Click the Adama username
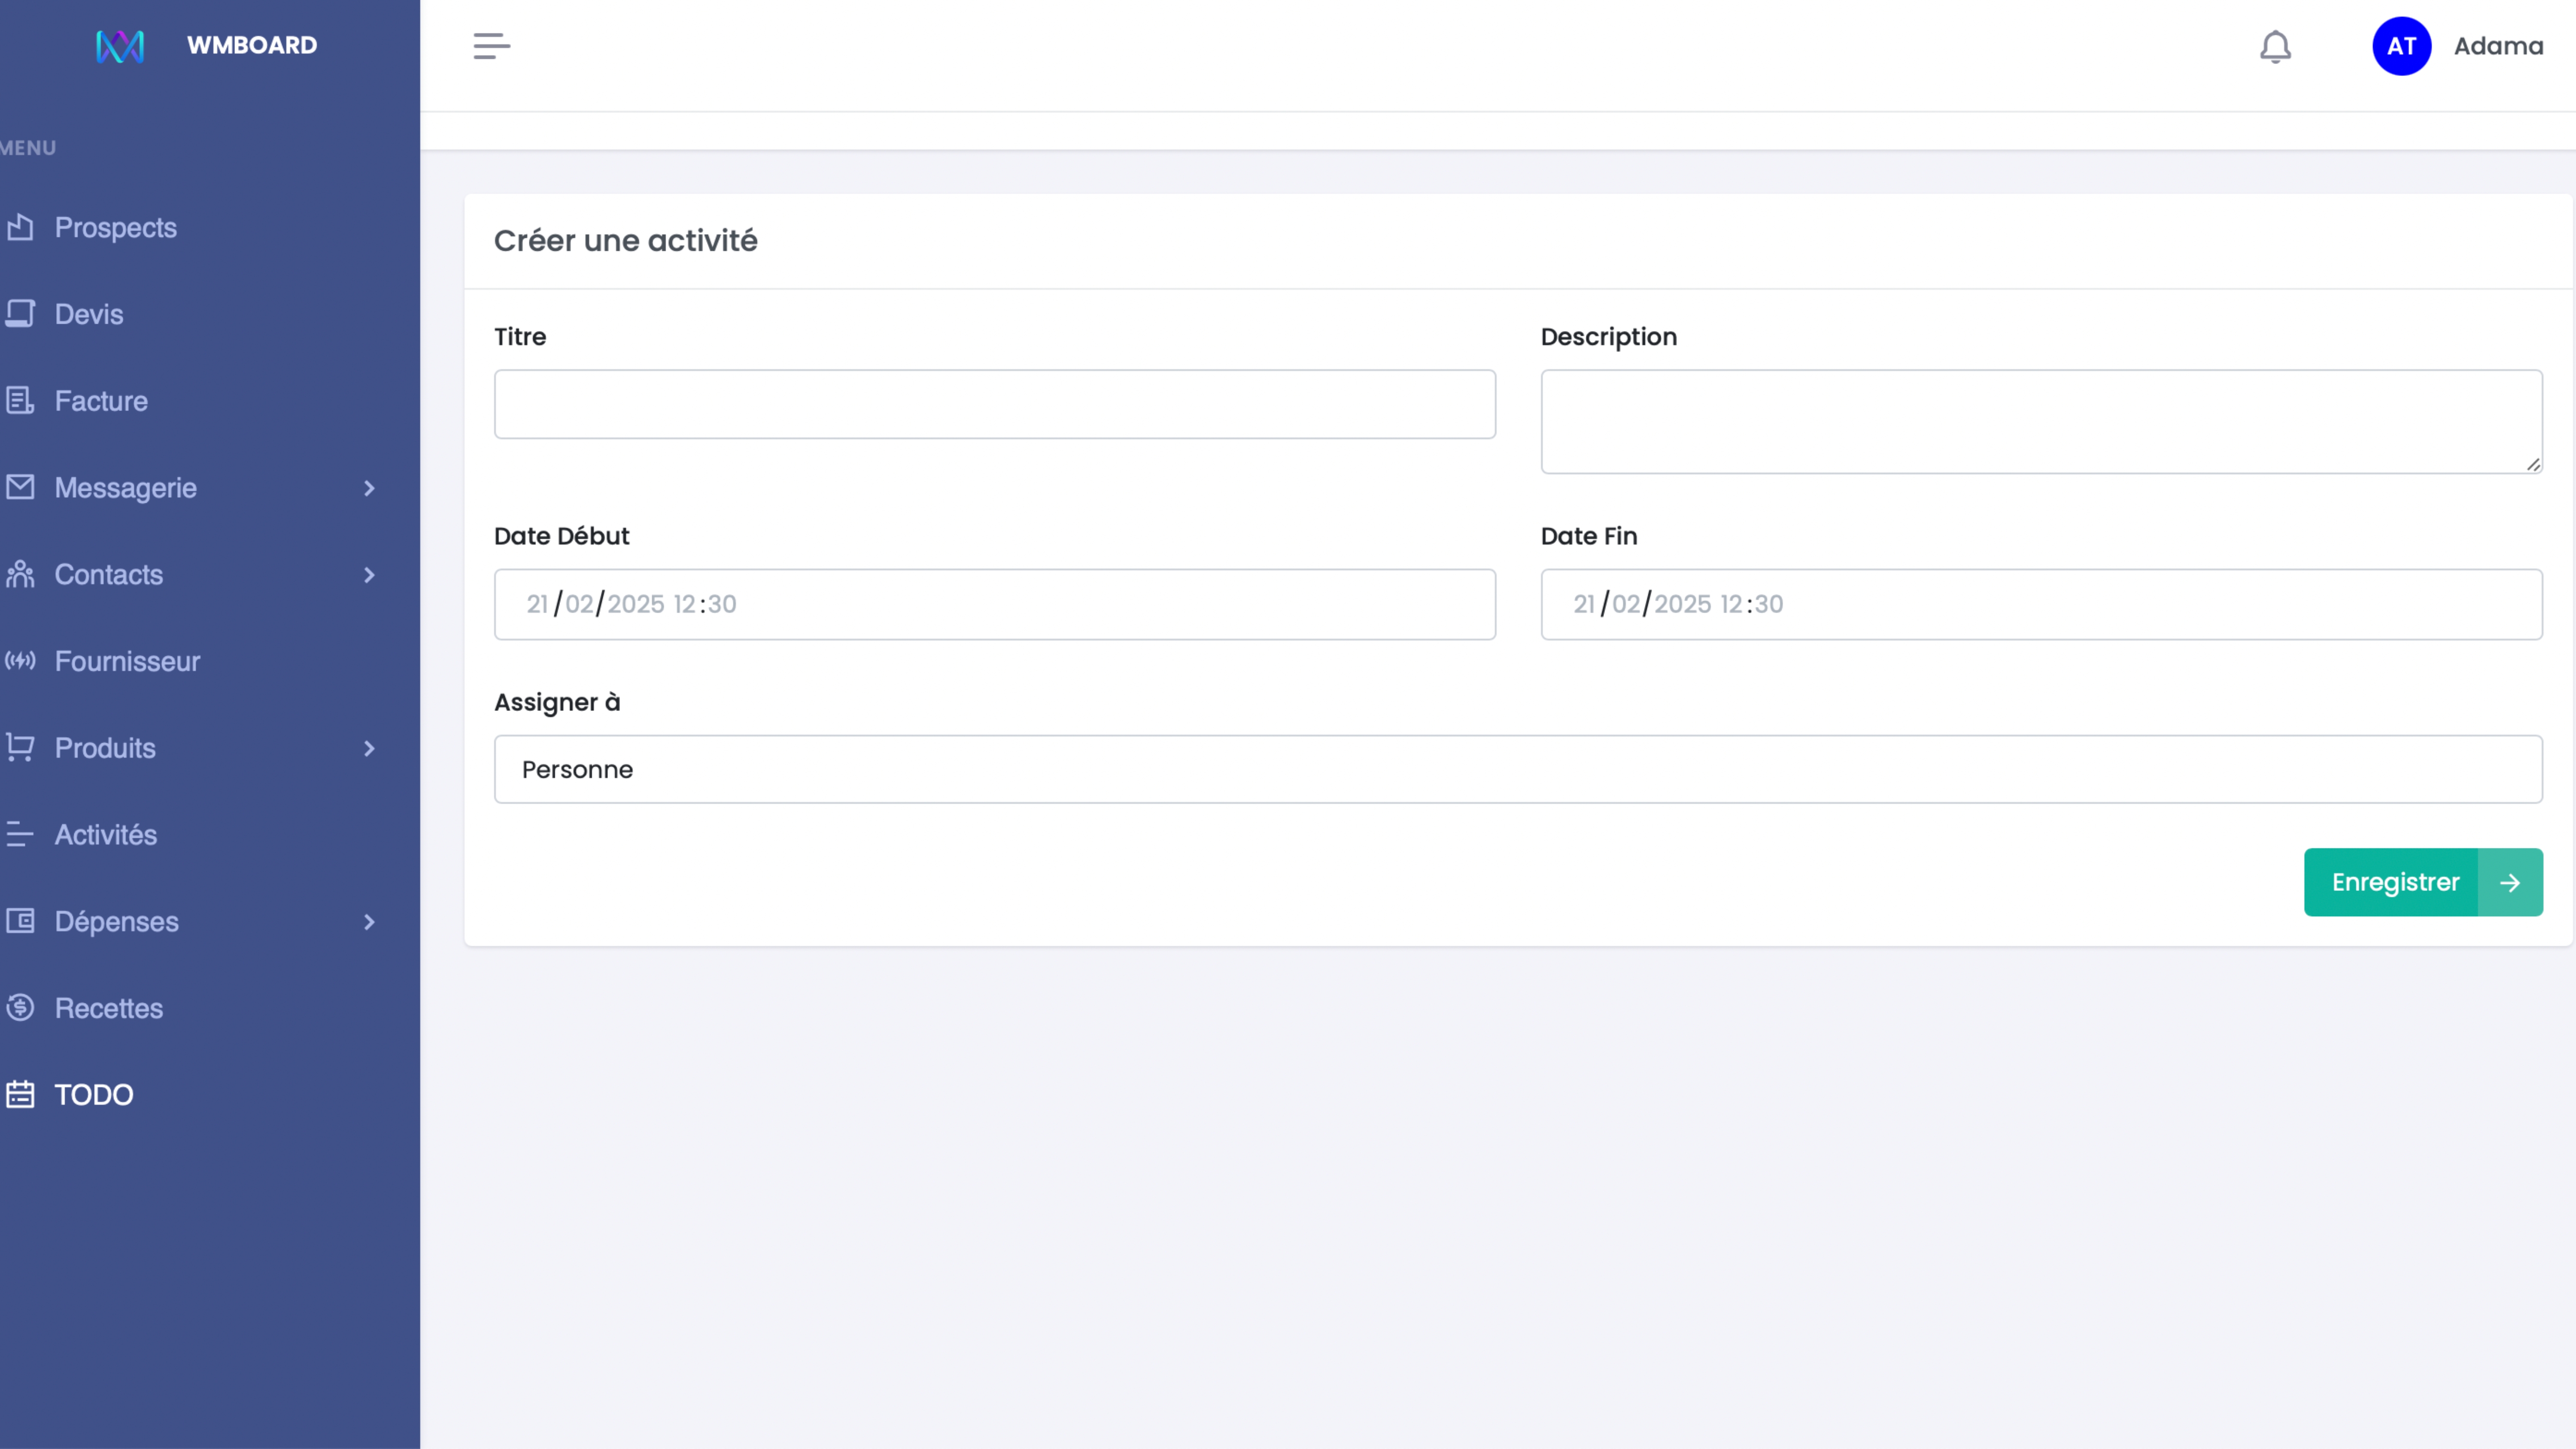 [x=2498, y=46]
